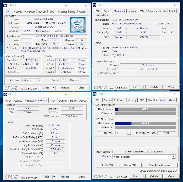Viewport: 183px width, 182px height.
Task: Click the Intel Core i5 logo badge
Action: point(78,25)
